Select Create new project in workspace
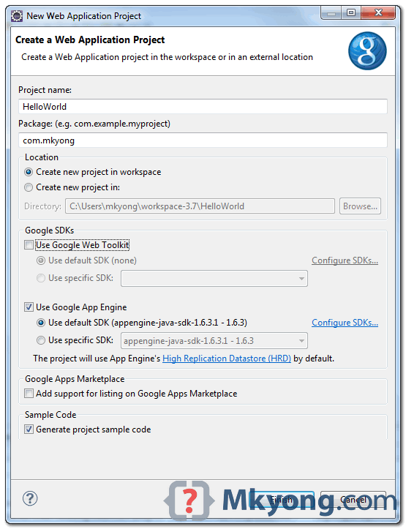The height and width of the screenshot is (529, 406). click(x=29, y=172)
